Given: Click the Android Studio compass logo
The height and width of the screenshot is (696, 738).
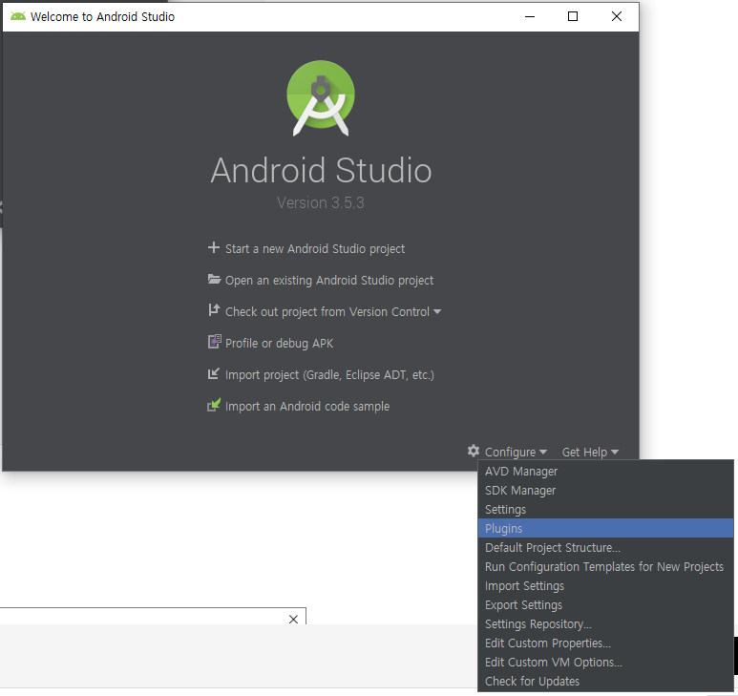Looking at the screenshot, I should pyautogui.click(x=321, y=98).
